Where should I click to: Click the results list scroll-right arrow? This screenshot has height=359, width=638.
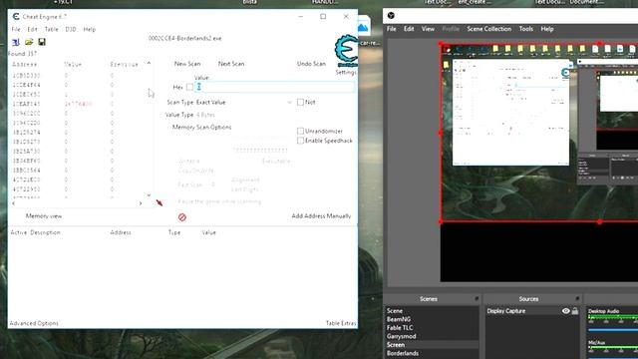pos(141,203)
